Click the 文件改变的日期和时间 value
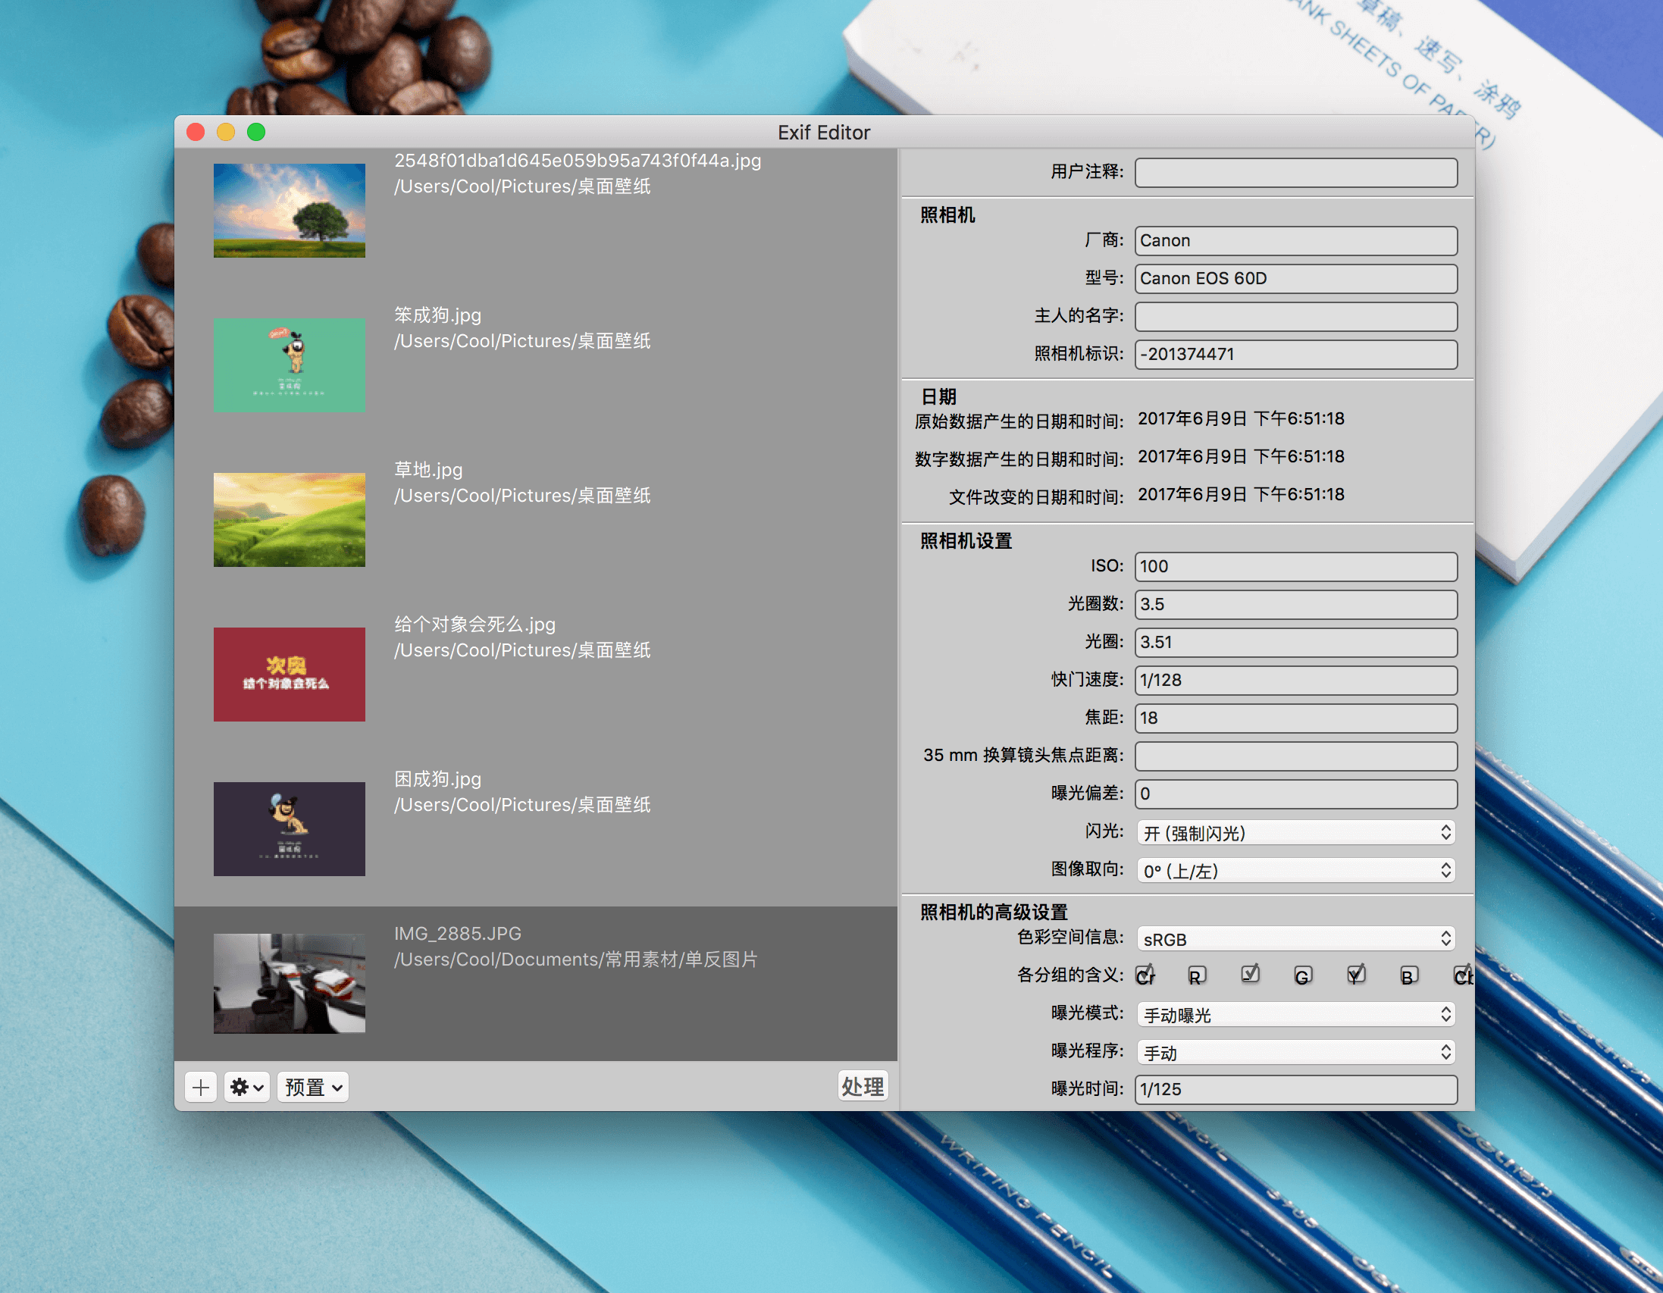The width and height of the screenshot is (1663, 1293). 1241,495
